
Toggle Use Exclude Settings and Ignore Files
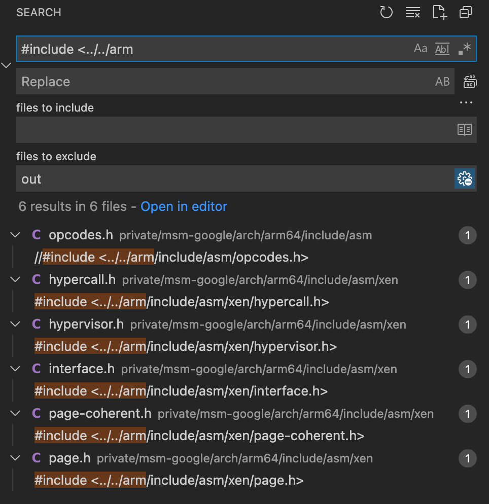click(x=464, y=179)
